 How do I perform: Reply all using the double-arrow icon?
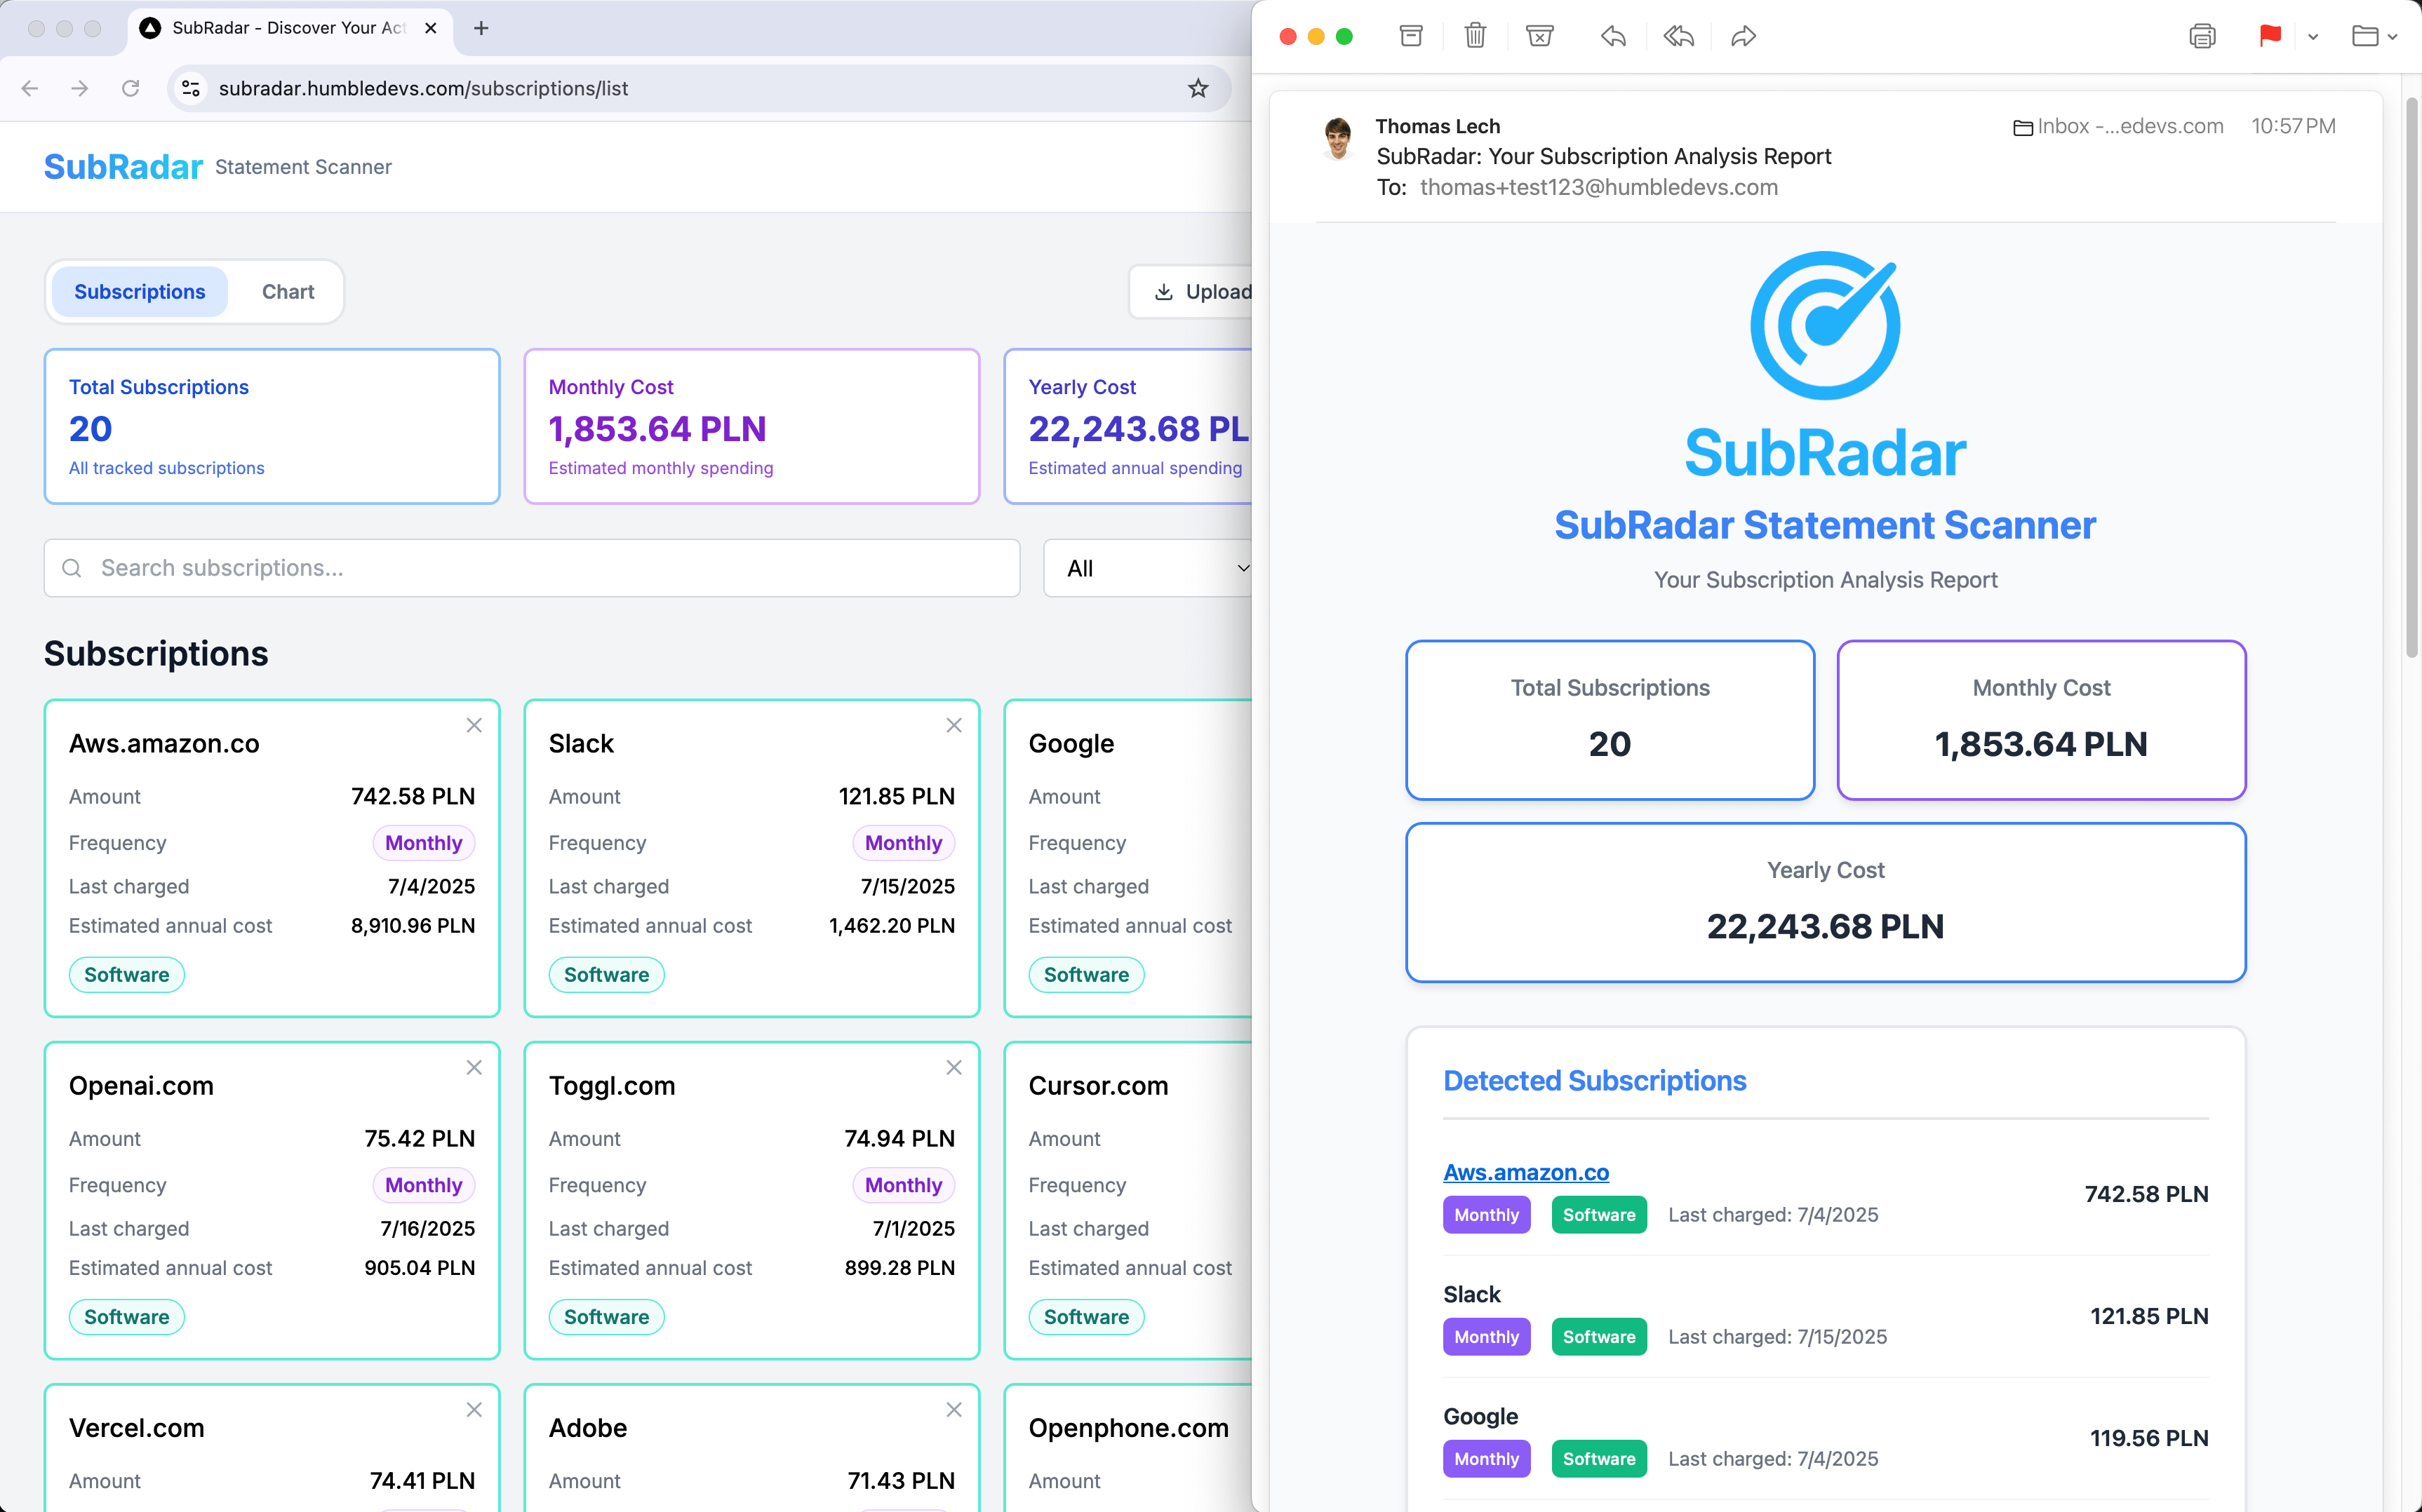click(1679, 37)
